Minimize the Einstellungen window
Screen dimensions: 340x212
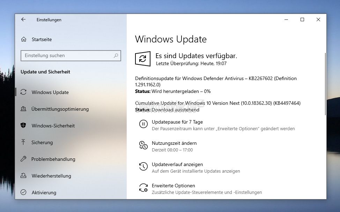(x=286, y=19)
